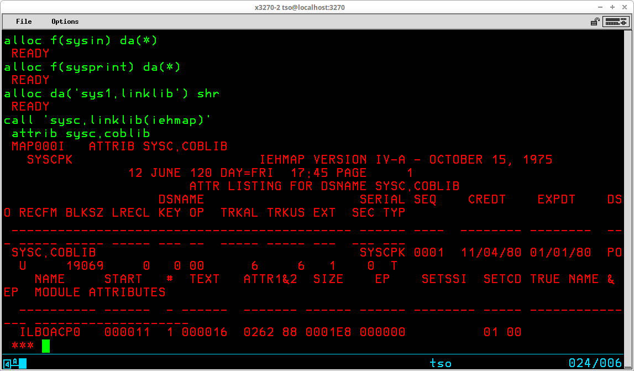Click the "ATTR1&2" column header
The image size is (634, 371).
click(270, 280)
